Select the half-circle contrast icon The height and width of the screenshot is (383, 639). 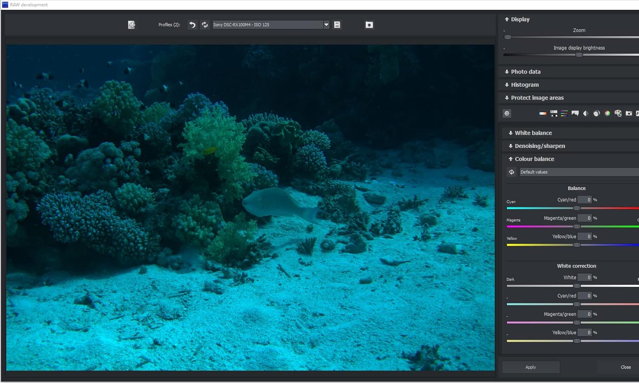[586, 113]
